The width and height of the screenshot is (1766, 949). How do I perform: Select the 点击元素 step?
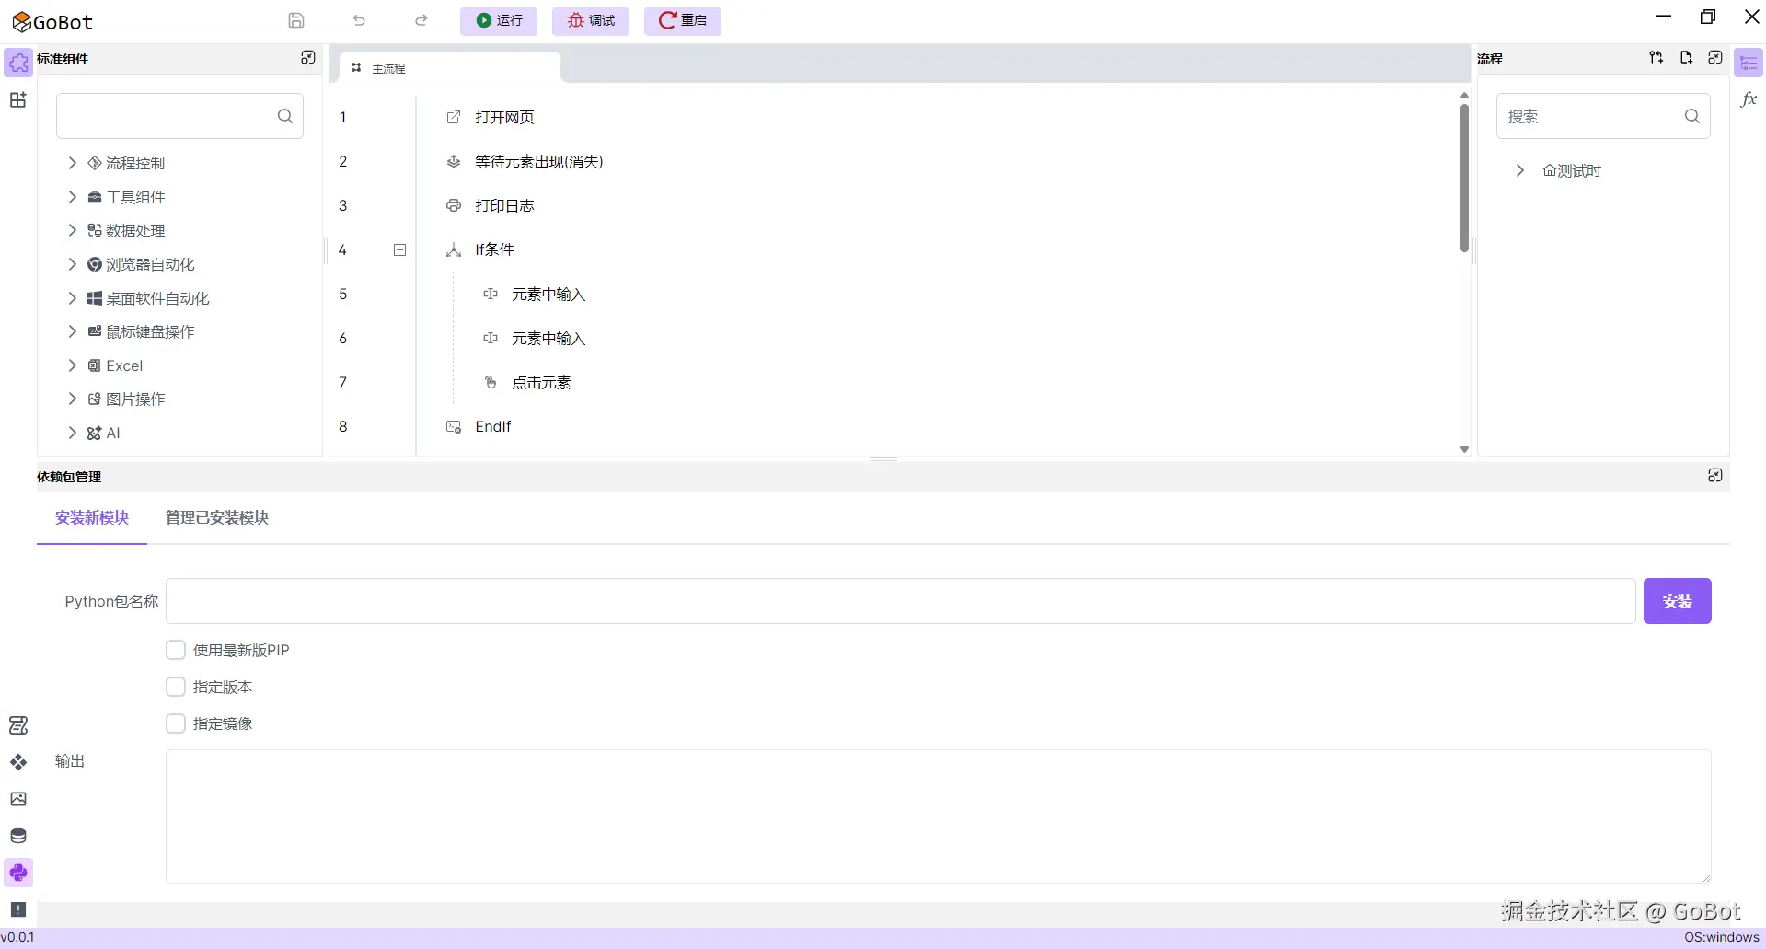coord(541,382)
